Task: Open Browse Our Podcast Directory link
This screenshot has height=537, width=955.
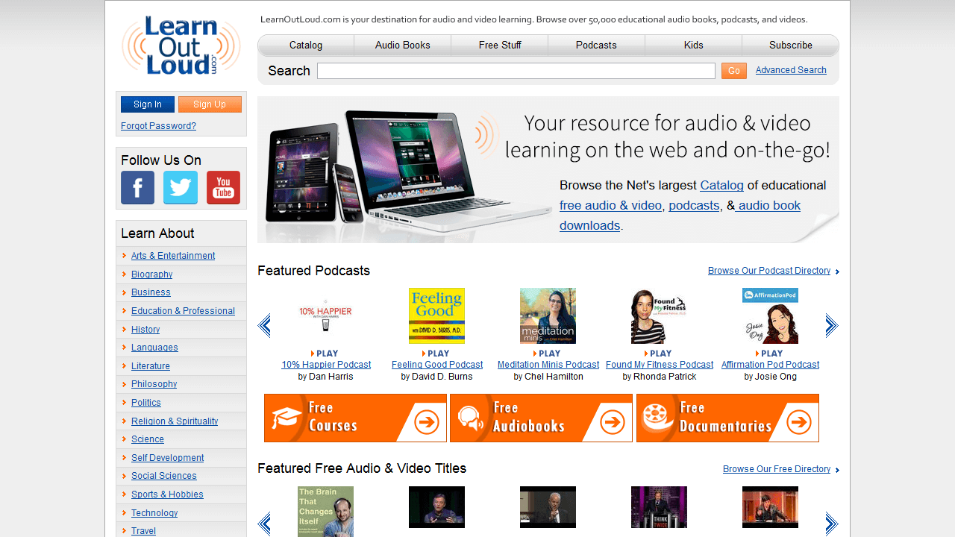Action: pos(769,271)
